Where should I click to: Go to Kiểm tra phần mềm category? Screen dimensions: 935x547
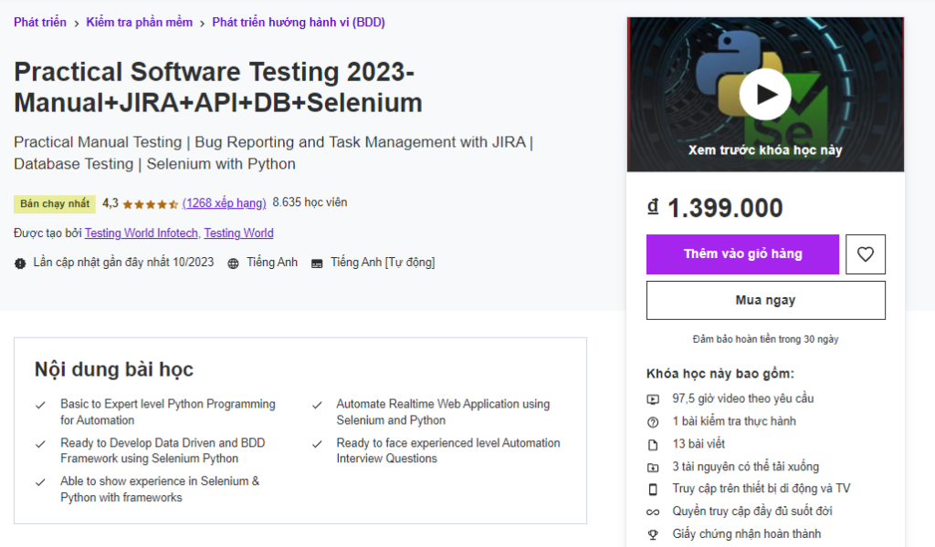(x=140, y=23)
